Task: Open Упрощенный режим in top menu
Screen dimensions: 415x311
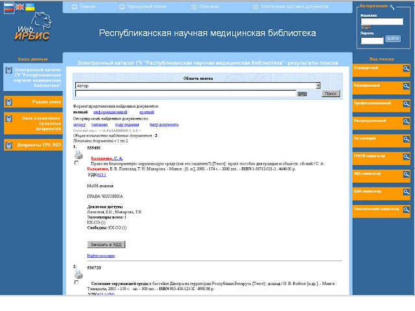Action: point(143,6)
